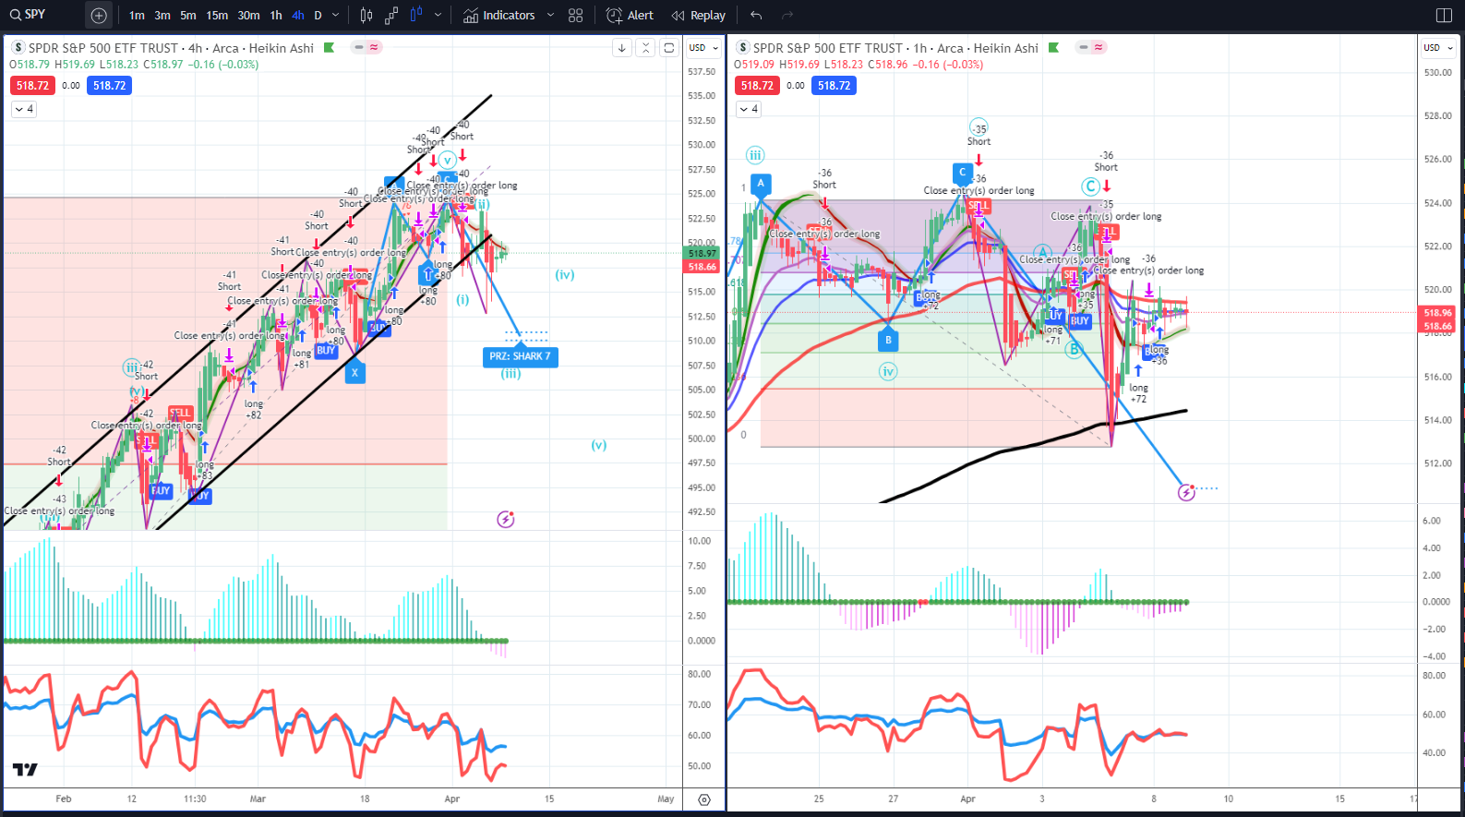Click the TradingView logo on left chart
The image size is (1465, 817).
[25, 770]
